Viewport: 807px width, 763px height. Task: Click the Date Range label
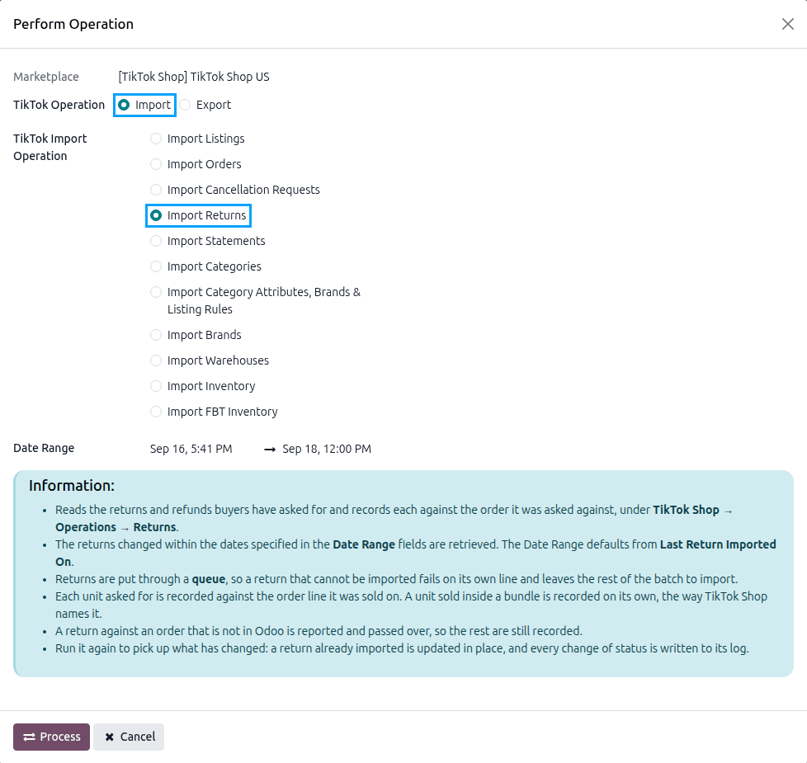(x=44, y=448)
